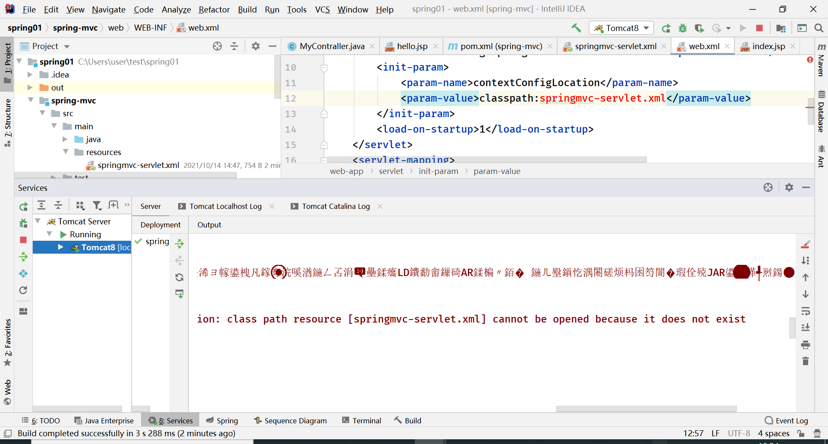Click the editor horizontal scrollbar
The width and height of the screenshot is (828, 444).
[x=486, y=159]
